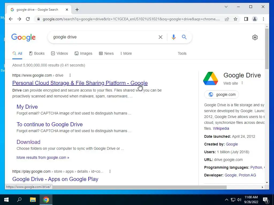This screenshot has height=205, width=274.
Task: Open Chrome three-dot menu
Action: (x=263, y=19)
